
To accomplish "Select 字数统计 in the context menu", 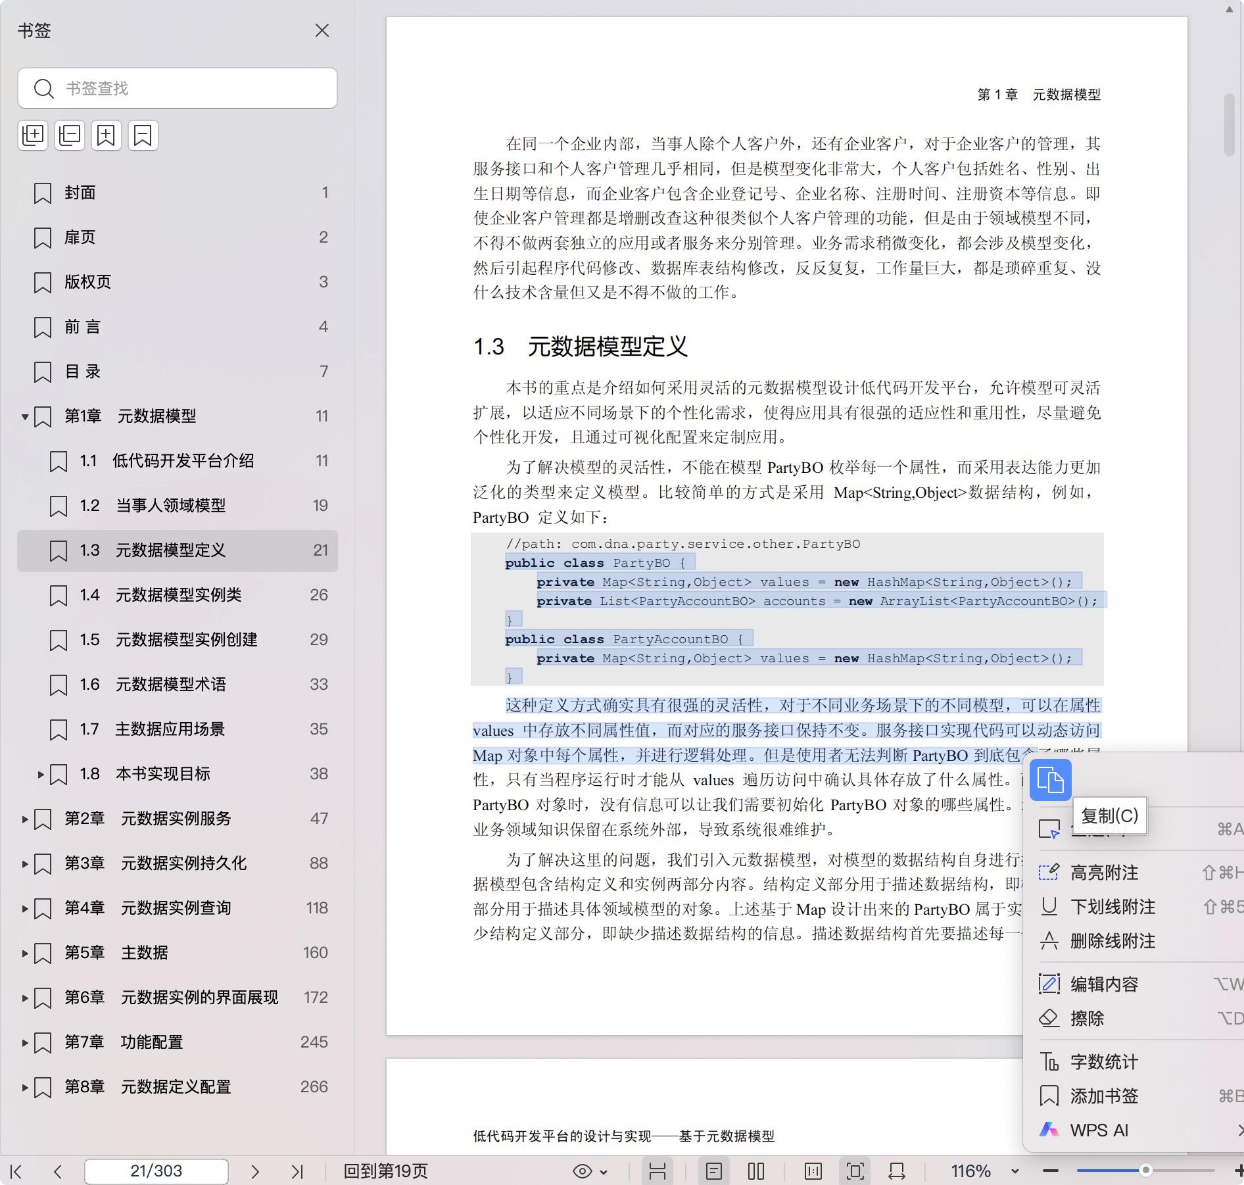I will (1104, 1062).
